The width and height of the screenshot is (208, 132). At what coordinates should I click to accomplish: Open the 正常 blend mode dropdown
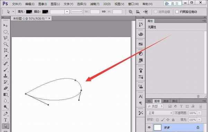click(x=160, y=113)
